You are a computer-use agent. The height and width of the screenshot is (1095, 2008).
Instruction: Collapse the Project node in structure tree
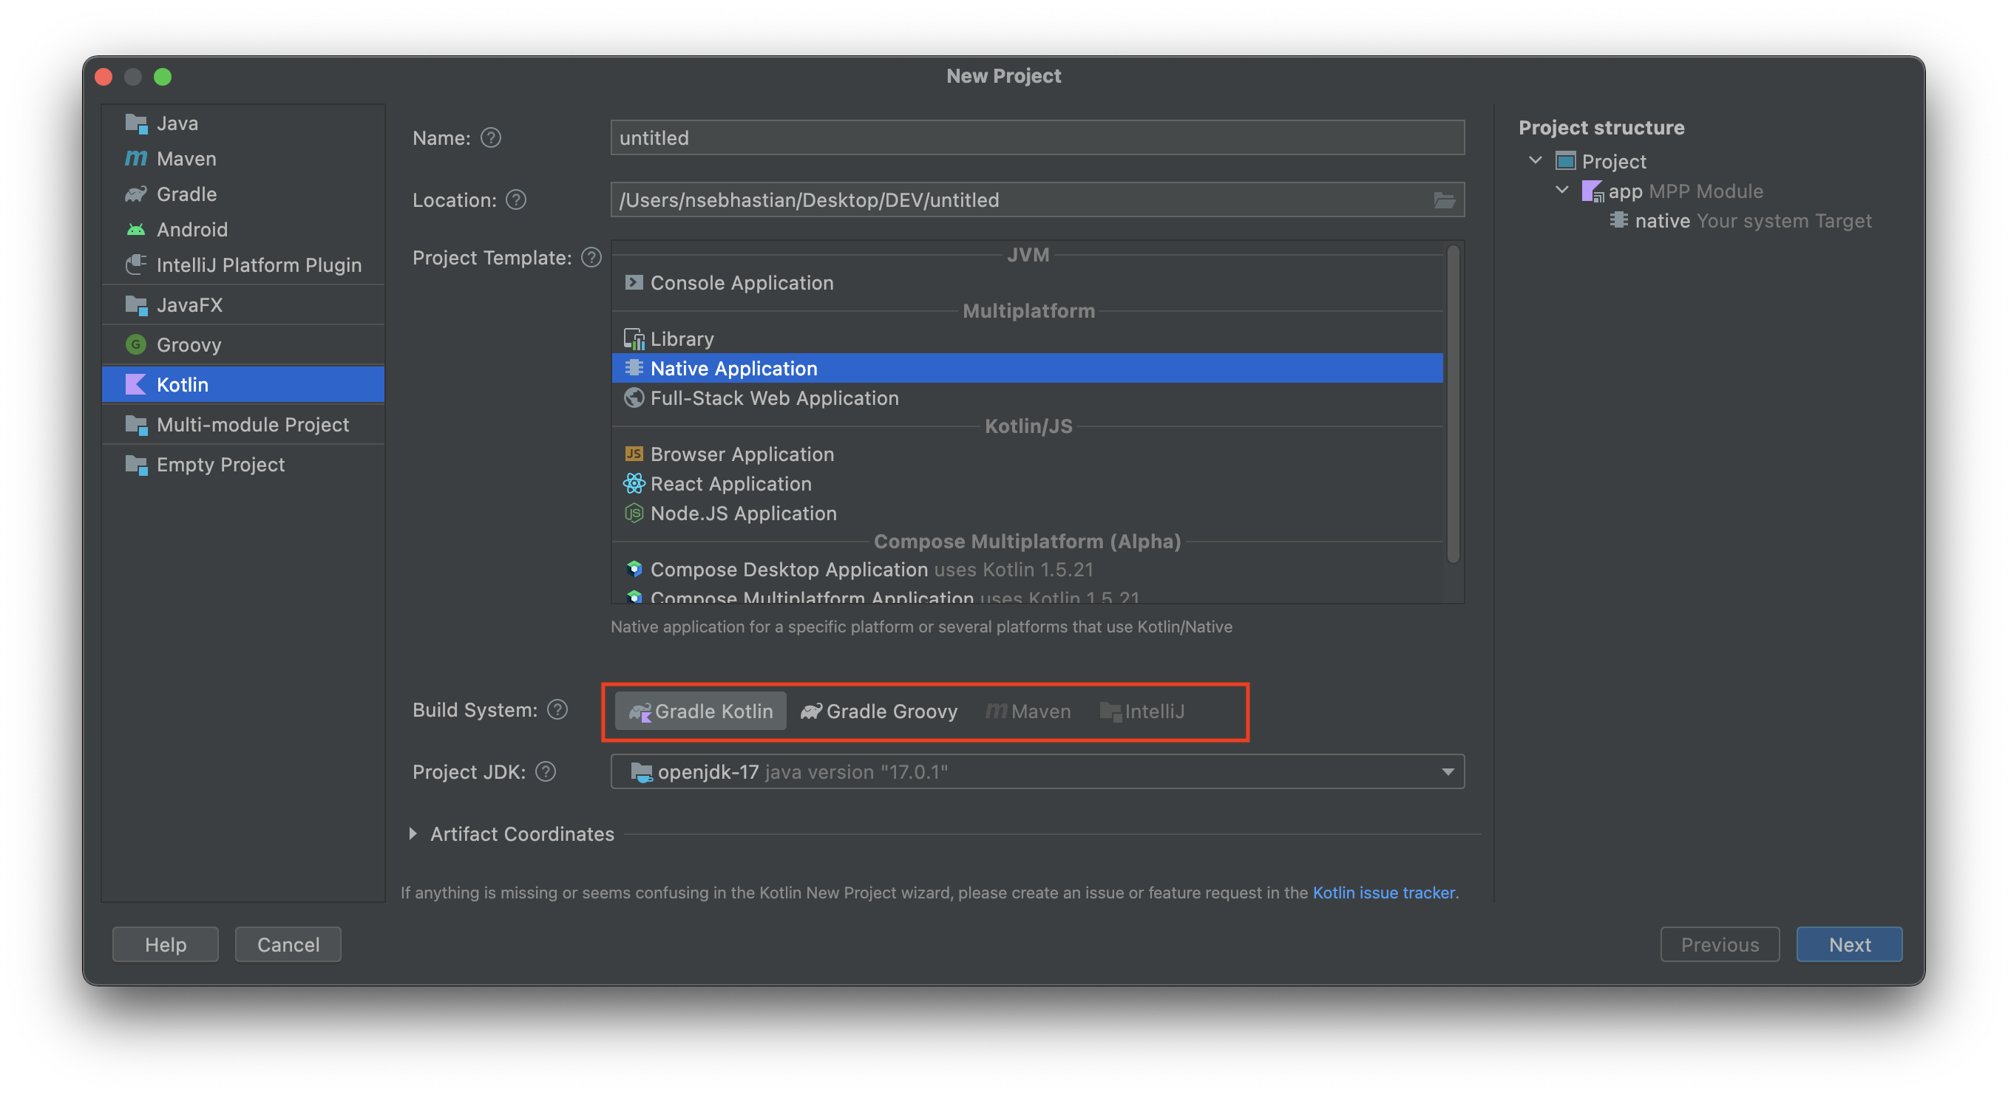click(x=1535, y=160)
